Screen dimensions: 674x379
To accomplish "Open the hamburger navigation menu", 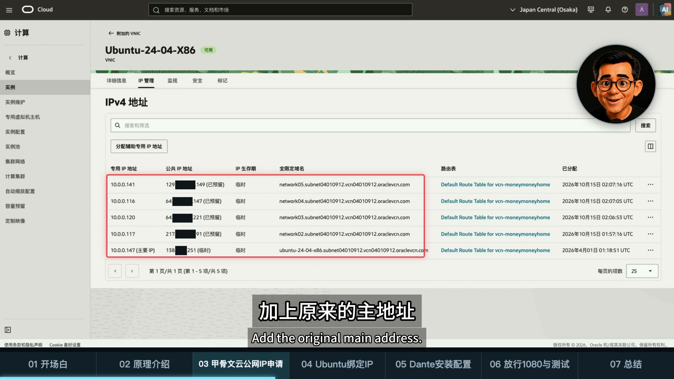I will [x=9, y=10].
